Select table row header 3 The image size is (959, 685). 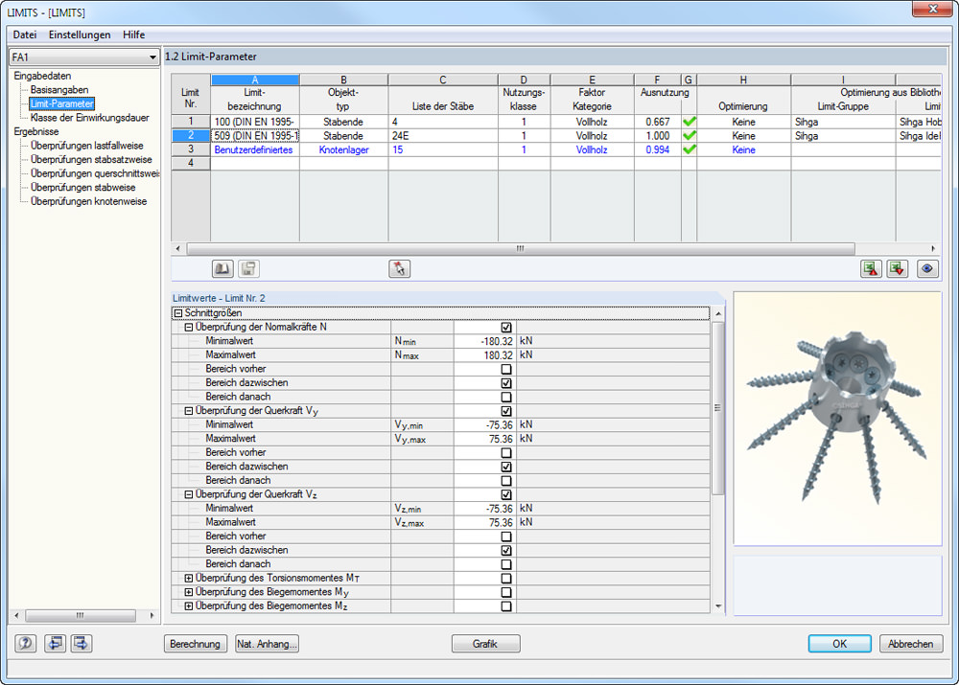(191, 149)
